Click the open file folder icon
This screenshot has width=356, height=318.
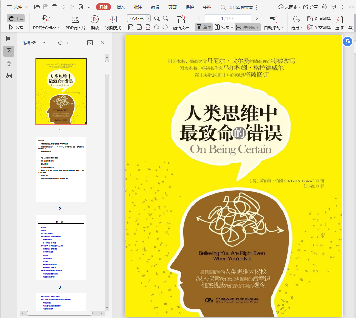37,7
